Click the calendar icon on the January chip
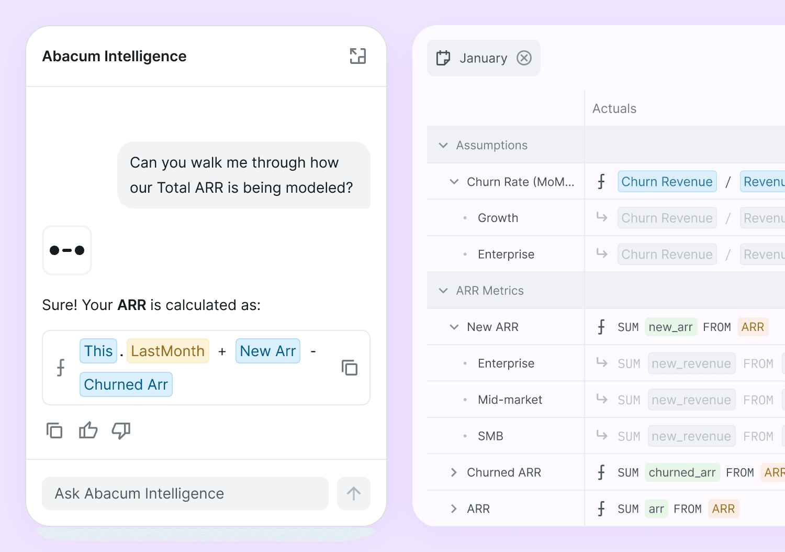 click(x=443, y=58)
